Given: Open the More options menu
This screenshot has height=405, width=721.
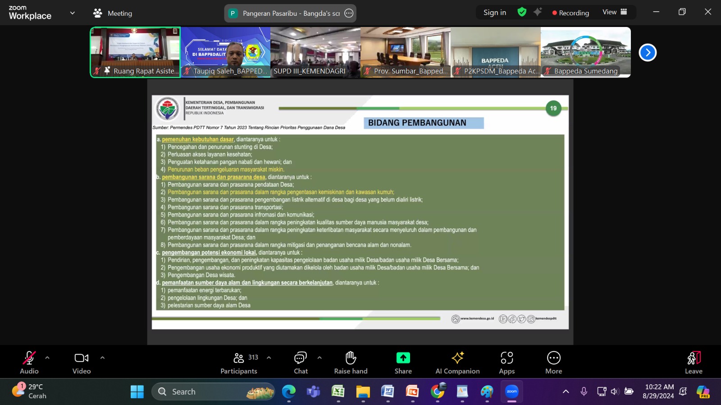Looking at the screenshot, I should [x=553, y=362].
